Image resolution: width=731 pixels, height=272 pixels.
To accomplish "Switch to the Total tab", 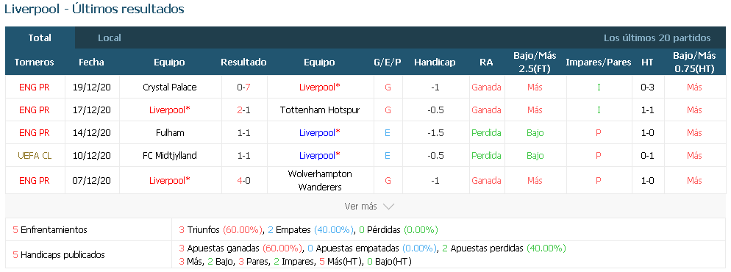I will click(40, 37).
